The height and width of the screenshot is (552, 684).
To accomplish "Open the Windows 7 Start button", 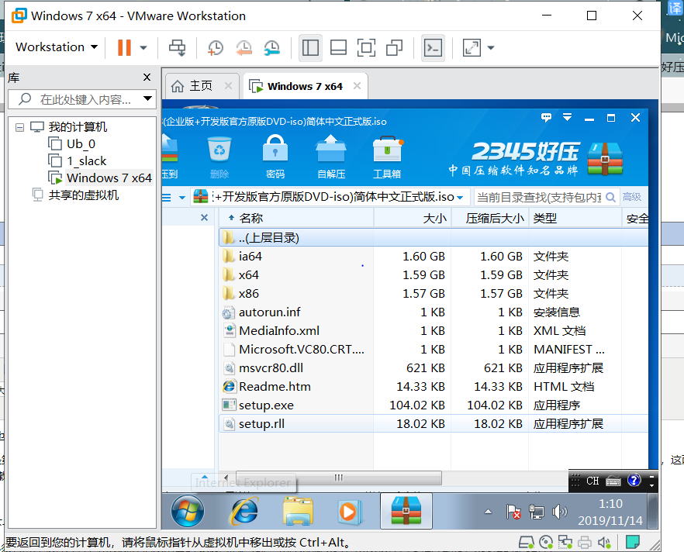I will [188, 511].
